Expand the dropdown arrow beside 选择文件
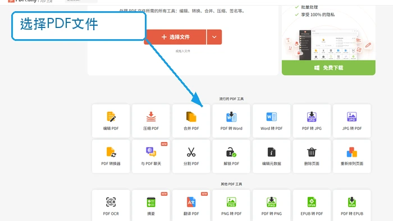This screenshot has width=393, height=221. click(214, 37)
